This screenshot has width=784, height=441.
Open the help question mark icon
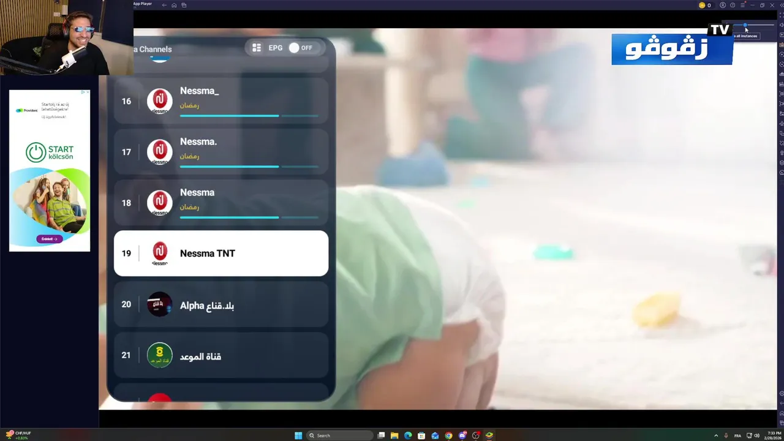(733, 5)
